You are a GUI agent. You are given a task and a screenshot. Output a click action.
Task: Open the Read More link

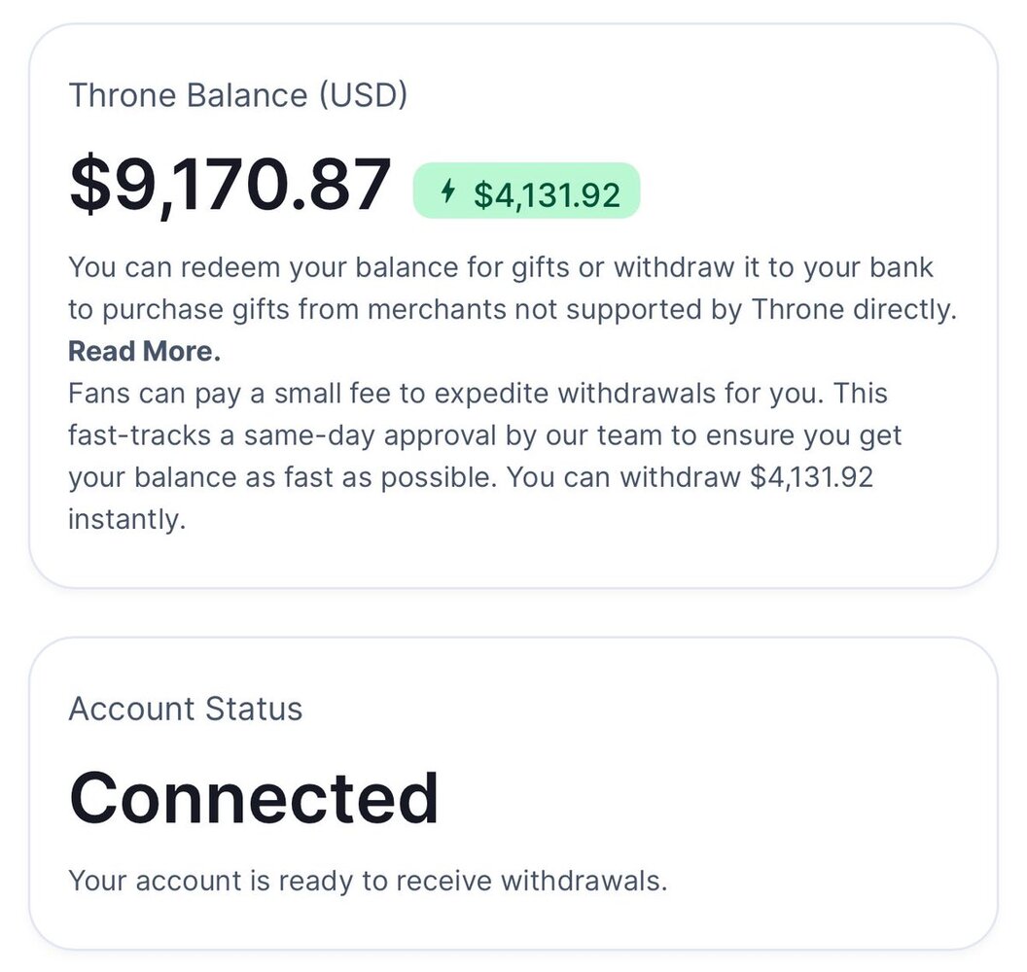(x=144, y=351)
